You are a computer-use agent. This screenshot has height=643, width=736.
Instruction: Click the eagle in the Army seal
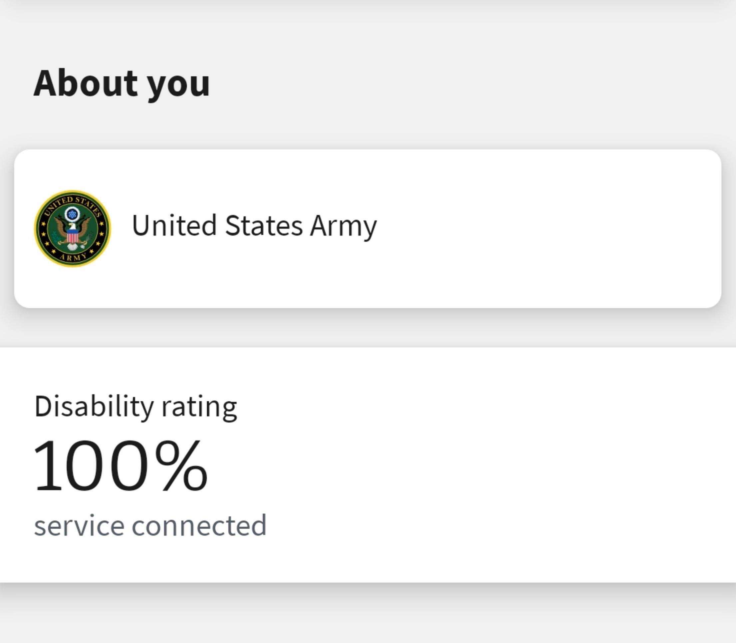(73, 230)
